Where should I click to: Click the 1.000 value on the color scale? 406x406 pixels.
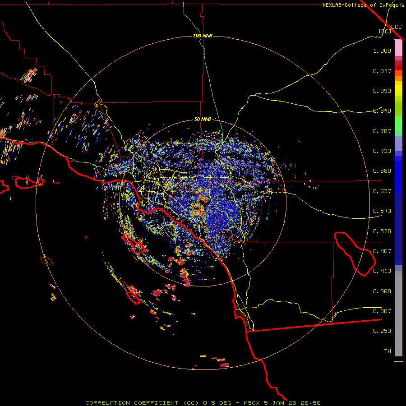[382, 51]
